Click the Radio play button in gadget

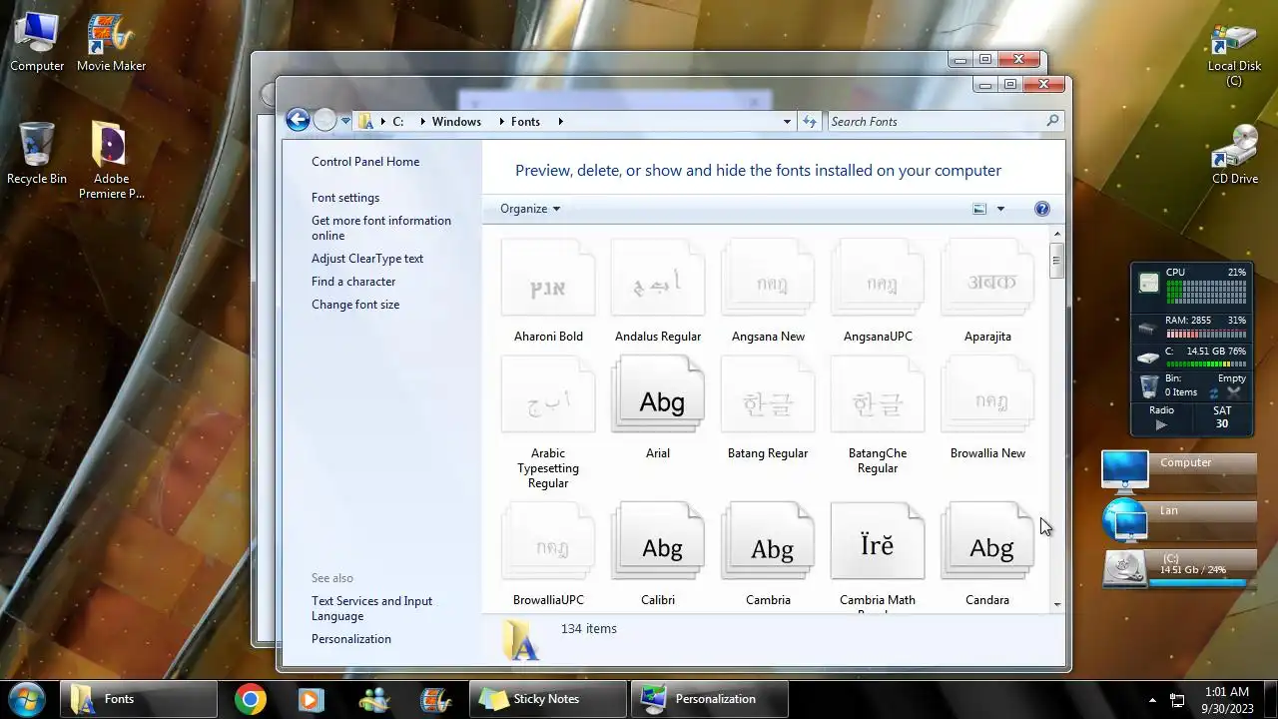pyautogui.click(x=1161, y=424)
